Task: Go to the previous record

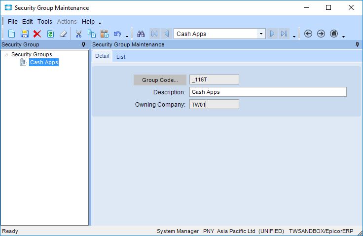Action: [x=166, y=34]
